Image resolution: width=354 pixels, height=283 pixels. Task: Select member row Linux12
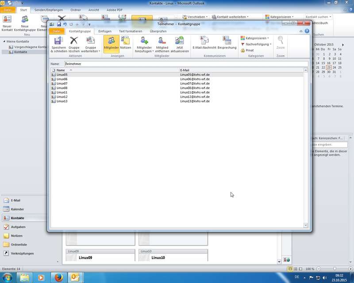click(x=177, y=96)
